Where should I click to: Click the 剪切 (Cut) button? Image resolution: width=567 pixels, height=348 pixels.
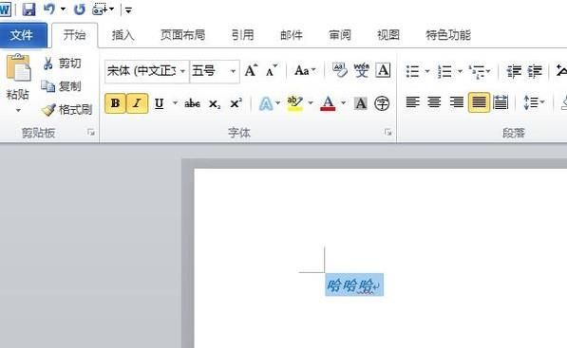(x=62, y=64)
